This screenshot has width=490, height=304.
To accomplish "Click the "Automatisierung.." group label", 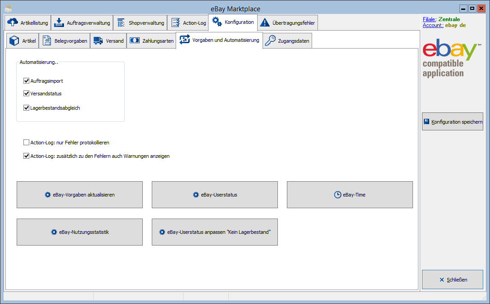I will tap(39, 62).
